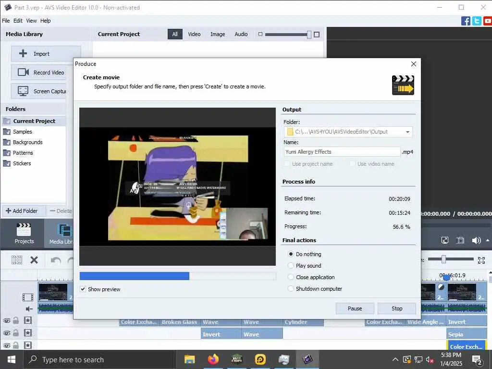Start Record Video from the camera icon
The width and height of the screenshot is (492, 369).
point(23,72)
